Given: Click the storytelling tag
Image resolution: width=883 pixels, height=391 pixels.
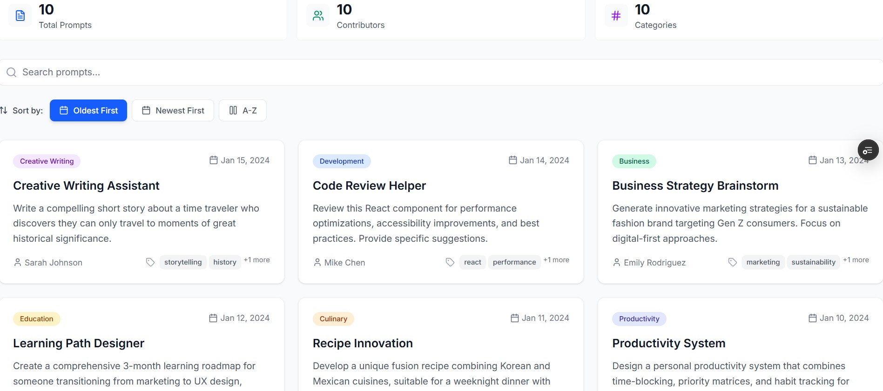Looking at the screenshot, I should click(183, 262).
